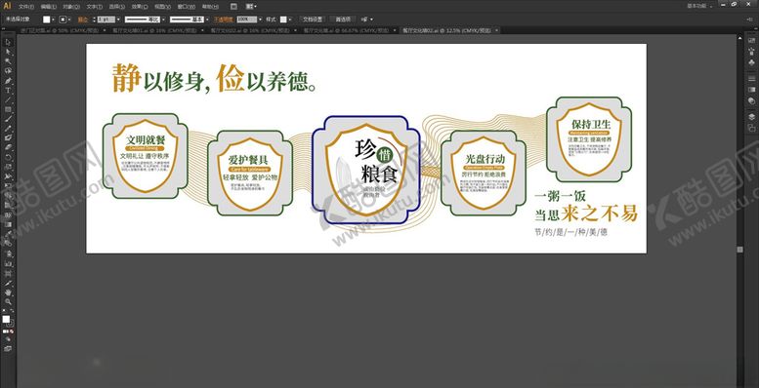Open the Symbols panel icon in right dock

tap(751, 61)
